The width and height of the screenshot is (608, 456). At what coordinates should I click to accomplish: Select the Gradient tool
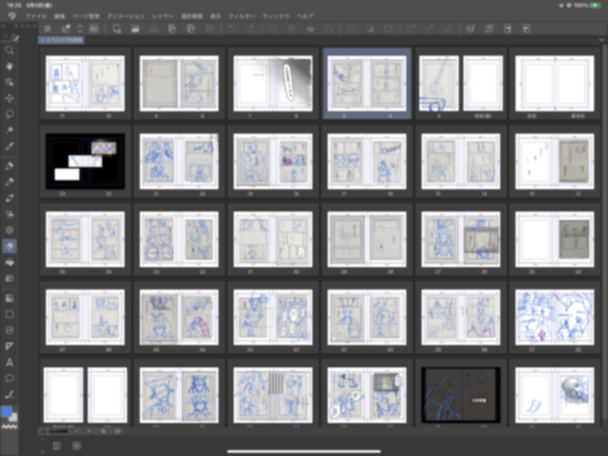coord(9,298)
